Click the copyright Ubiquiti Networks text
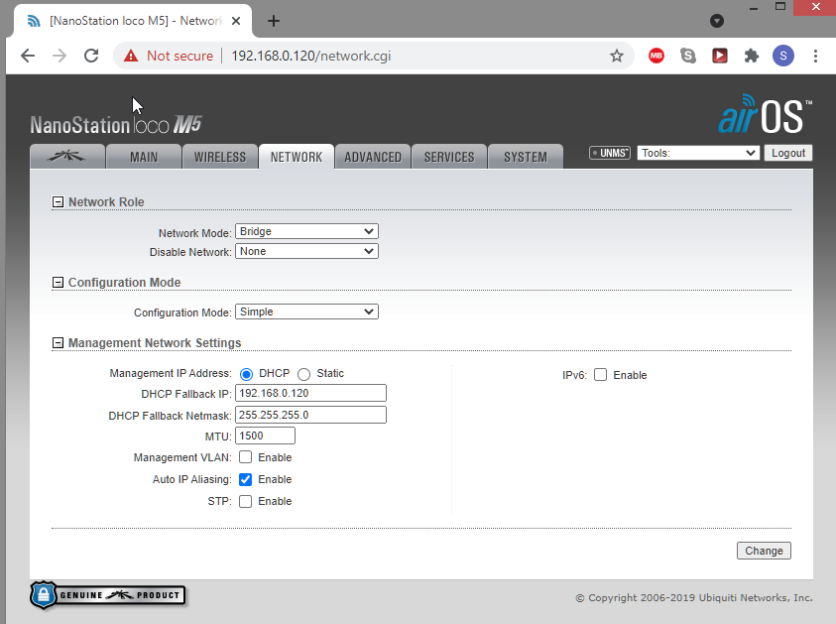Viewport: 836px width, 624px height. click(693, 598)
